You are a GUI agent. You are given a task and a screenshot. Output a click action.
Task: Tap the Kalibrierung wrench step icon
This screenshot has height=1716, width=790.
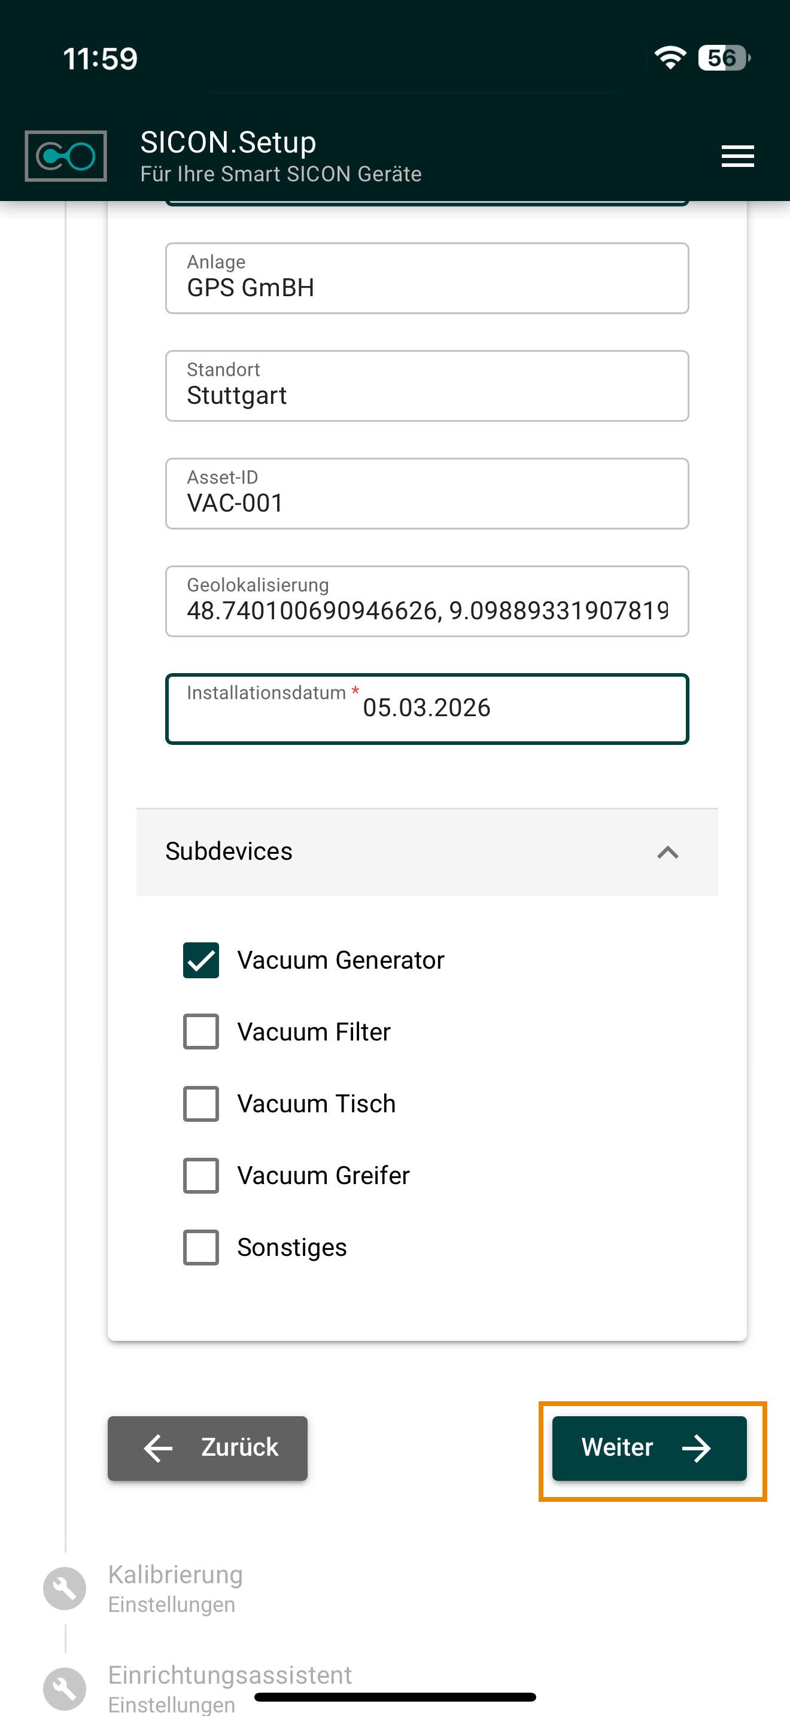click(65, 1588)
